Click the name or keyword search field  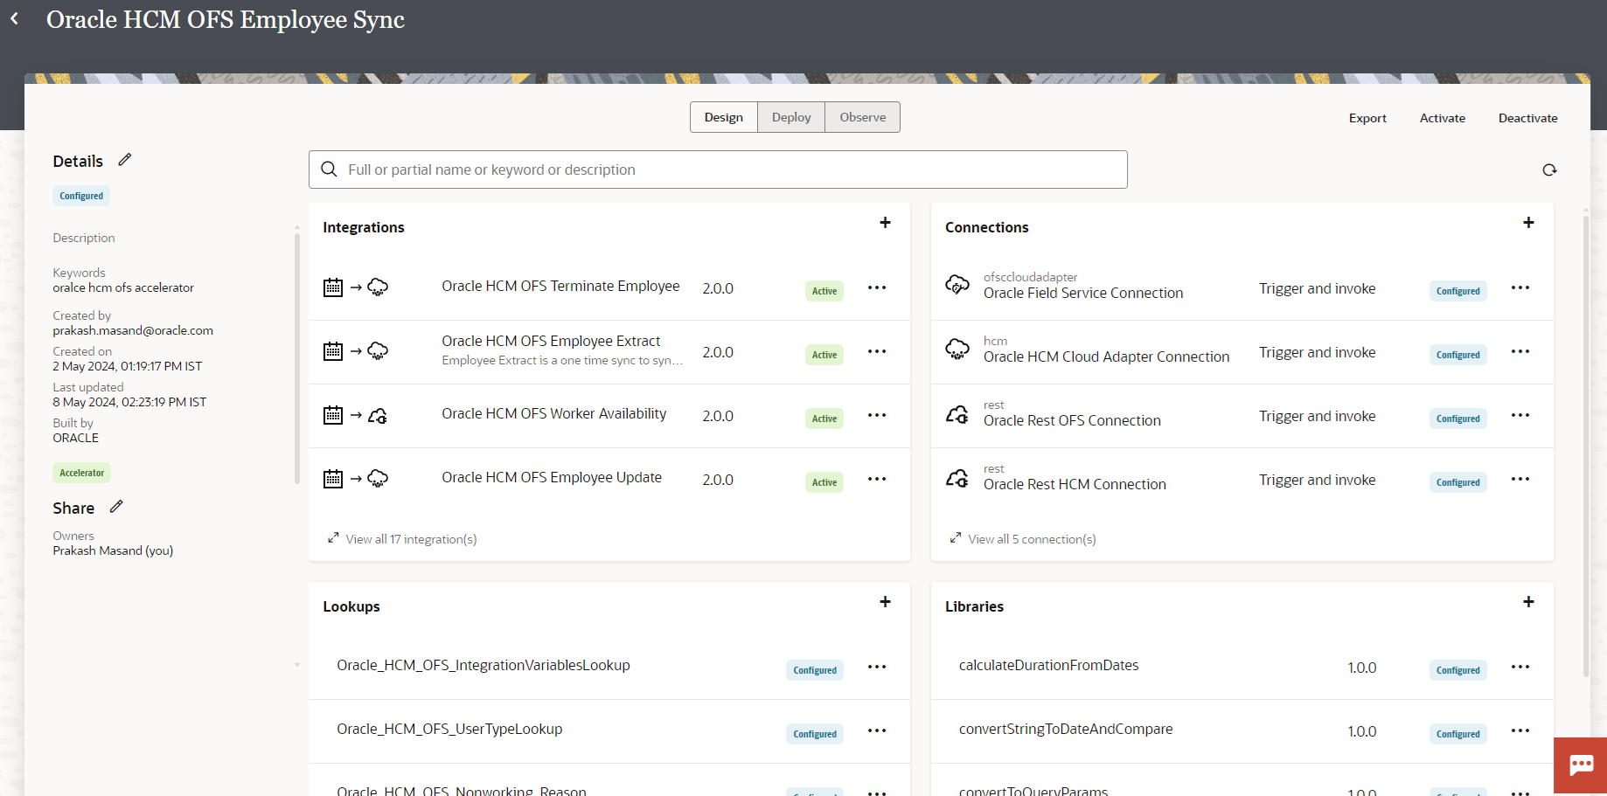tap(717, 170)
